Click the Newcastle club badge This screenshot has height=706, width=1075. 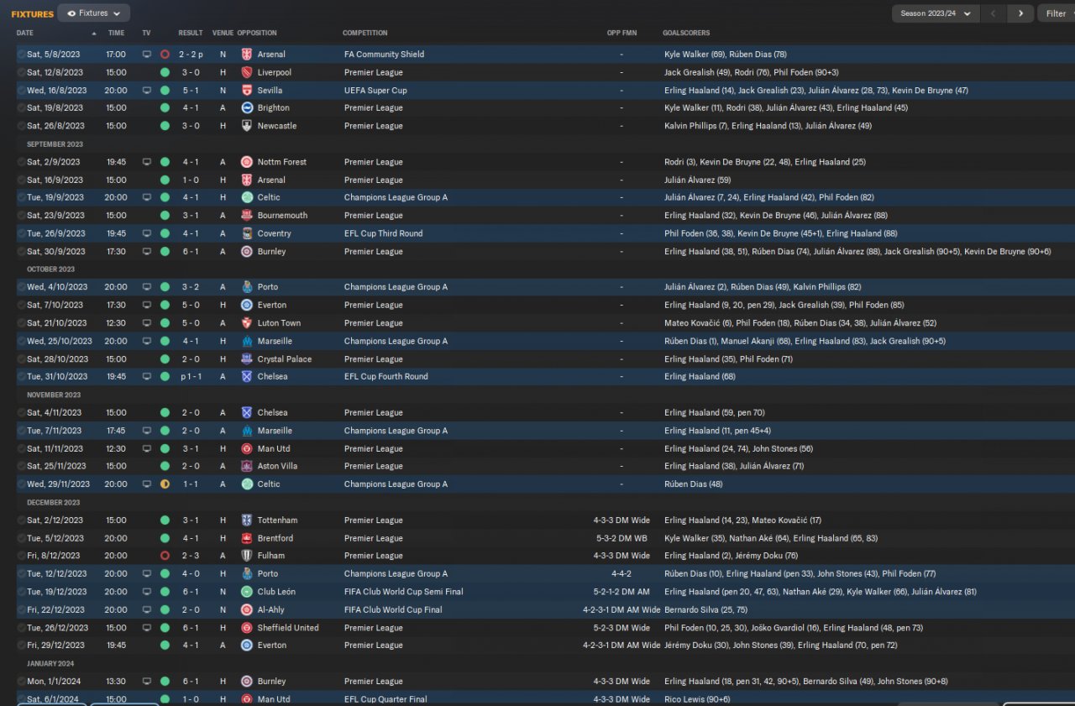coord(247,126)
